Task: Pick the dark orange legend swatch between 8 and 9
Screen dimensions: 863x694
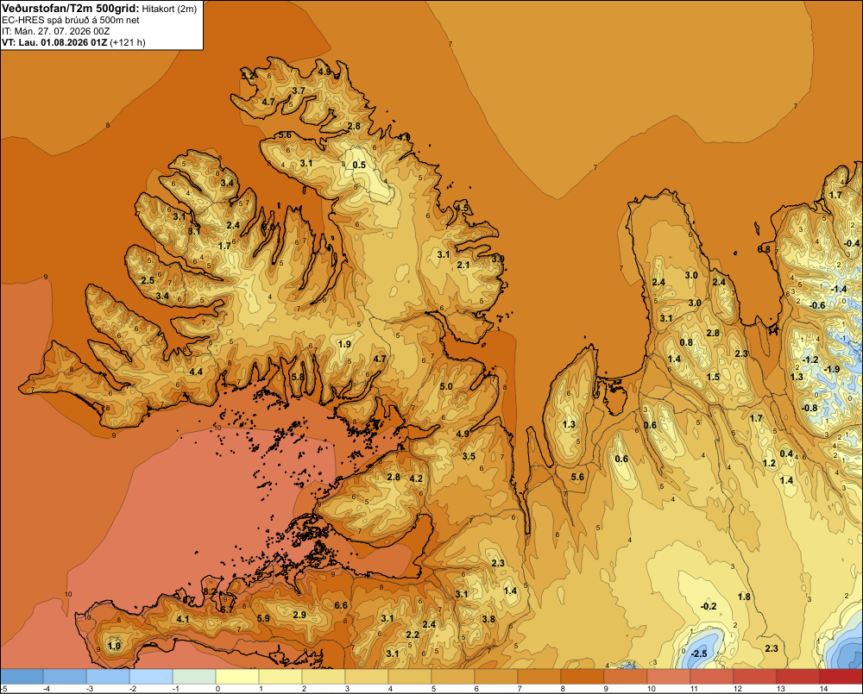Action: click(x=583, y=677)
